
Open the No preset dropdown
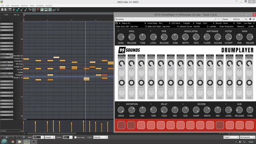point(166,19)
